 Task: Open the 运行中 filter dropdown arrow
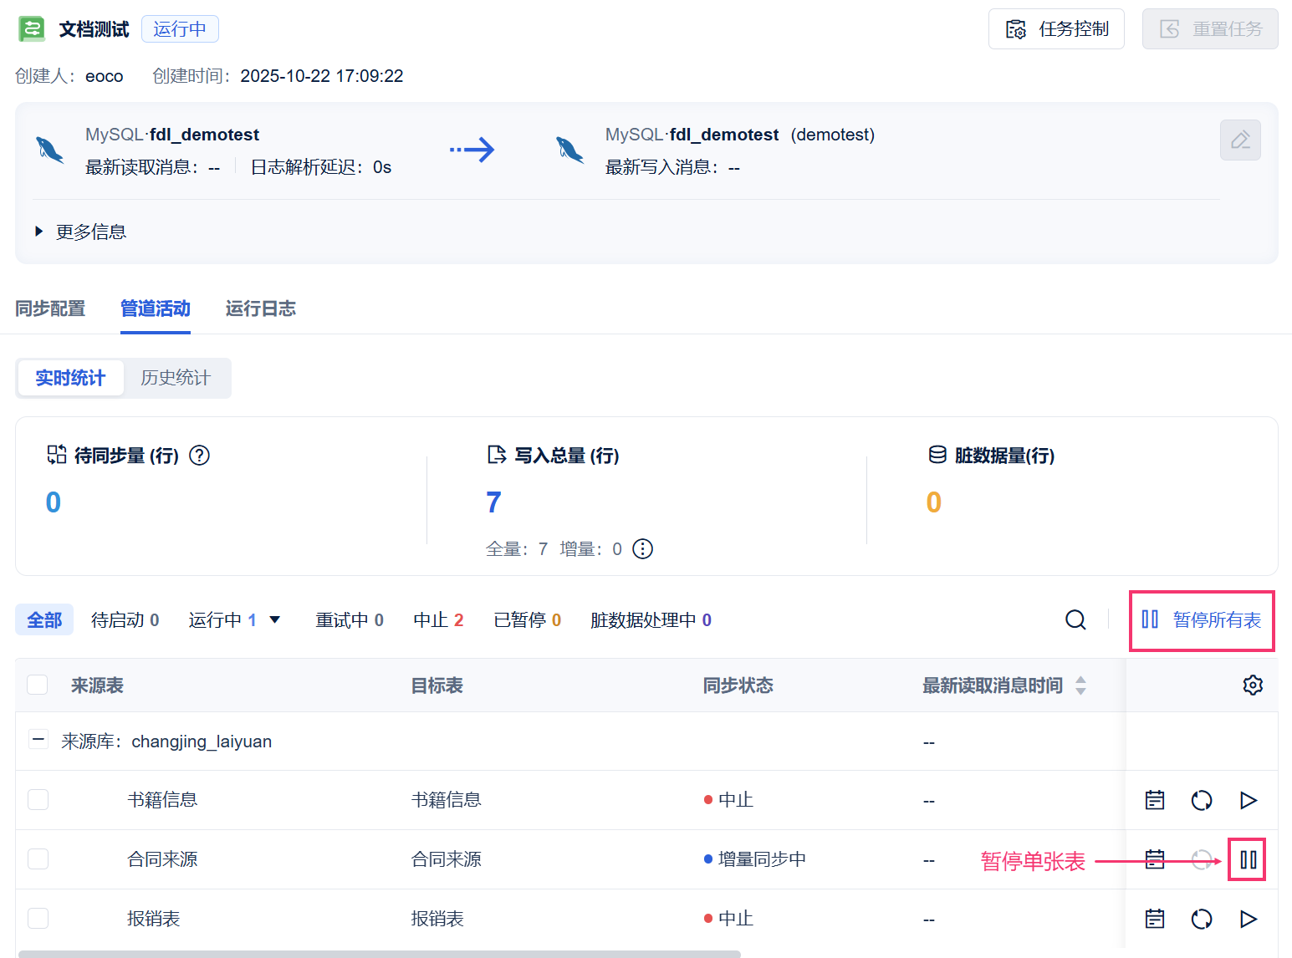point(275,619)
